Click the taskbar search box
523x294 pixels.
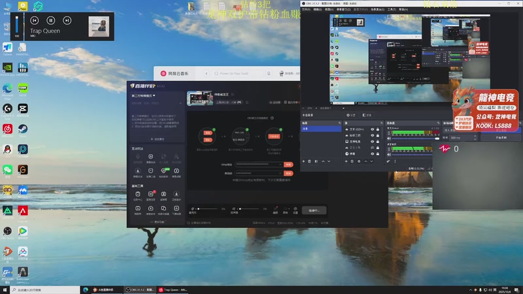click(x=45, y=290)
